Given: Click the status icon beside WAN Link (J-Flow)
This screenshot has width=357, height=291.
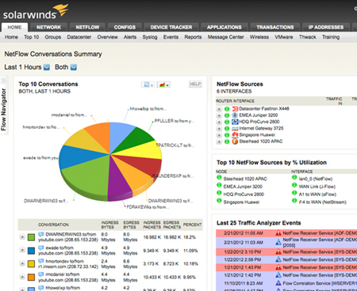Looking at the screenshot, I should point(294,185).
